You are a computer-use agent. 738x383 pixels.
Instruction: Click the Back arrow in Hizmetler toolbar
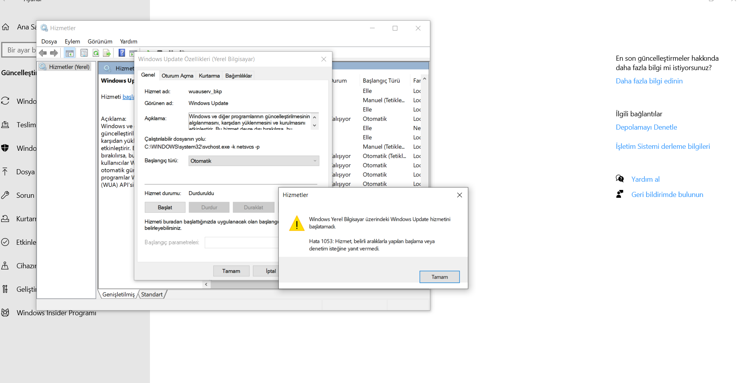pos(43,53)
